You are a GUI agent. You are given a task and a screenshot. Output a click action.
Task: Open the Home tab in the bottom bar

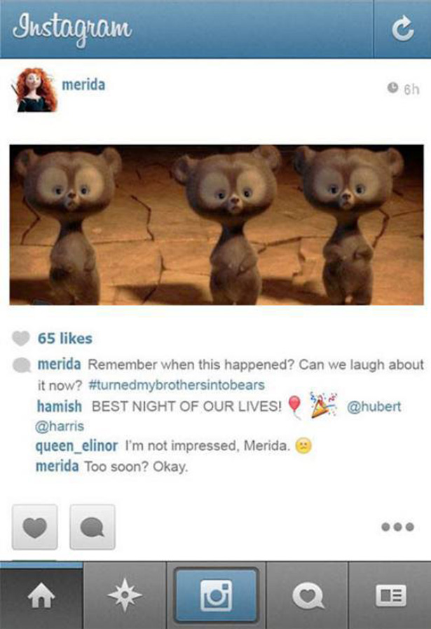(41, 596)
